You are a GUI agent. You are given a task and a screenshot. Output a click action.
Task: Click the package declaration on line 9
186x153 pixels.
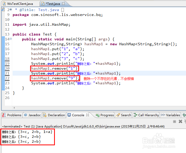tap(58, 15)
